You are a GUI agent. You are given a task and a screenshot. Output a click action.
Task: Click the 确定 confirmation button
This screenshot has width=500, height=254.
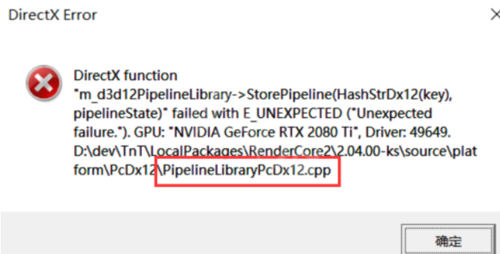[448, 241]
